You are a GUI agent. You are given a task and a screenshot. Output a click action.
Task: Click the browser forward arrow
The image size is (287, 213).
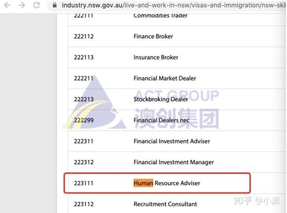click(22, 5)
